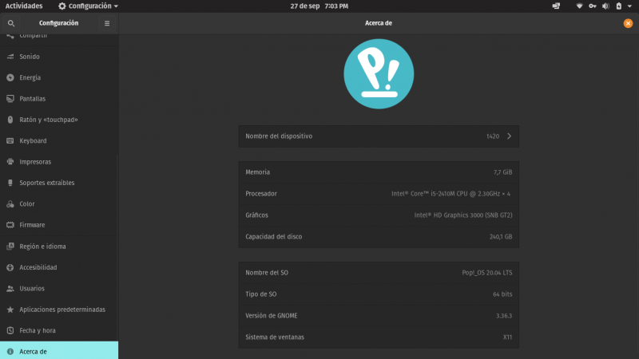The width and height of the screenshot is (639, 359).
Task: Open the system menu dropdown arrow
Action: [x=629, y=6]
